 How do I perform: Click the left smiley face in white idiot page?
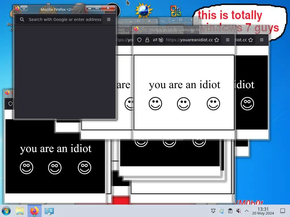(x=155, y=104)
